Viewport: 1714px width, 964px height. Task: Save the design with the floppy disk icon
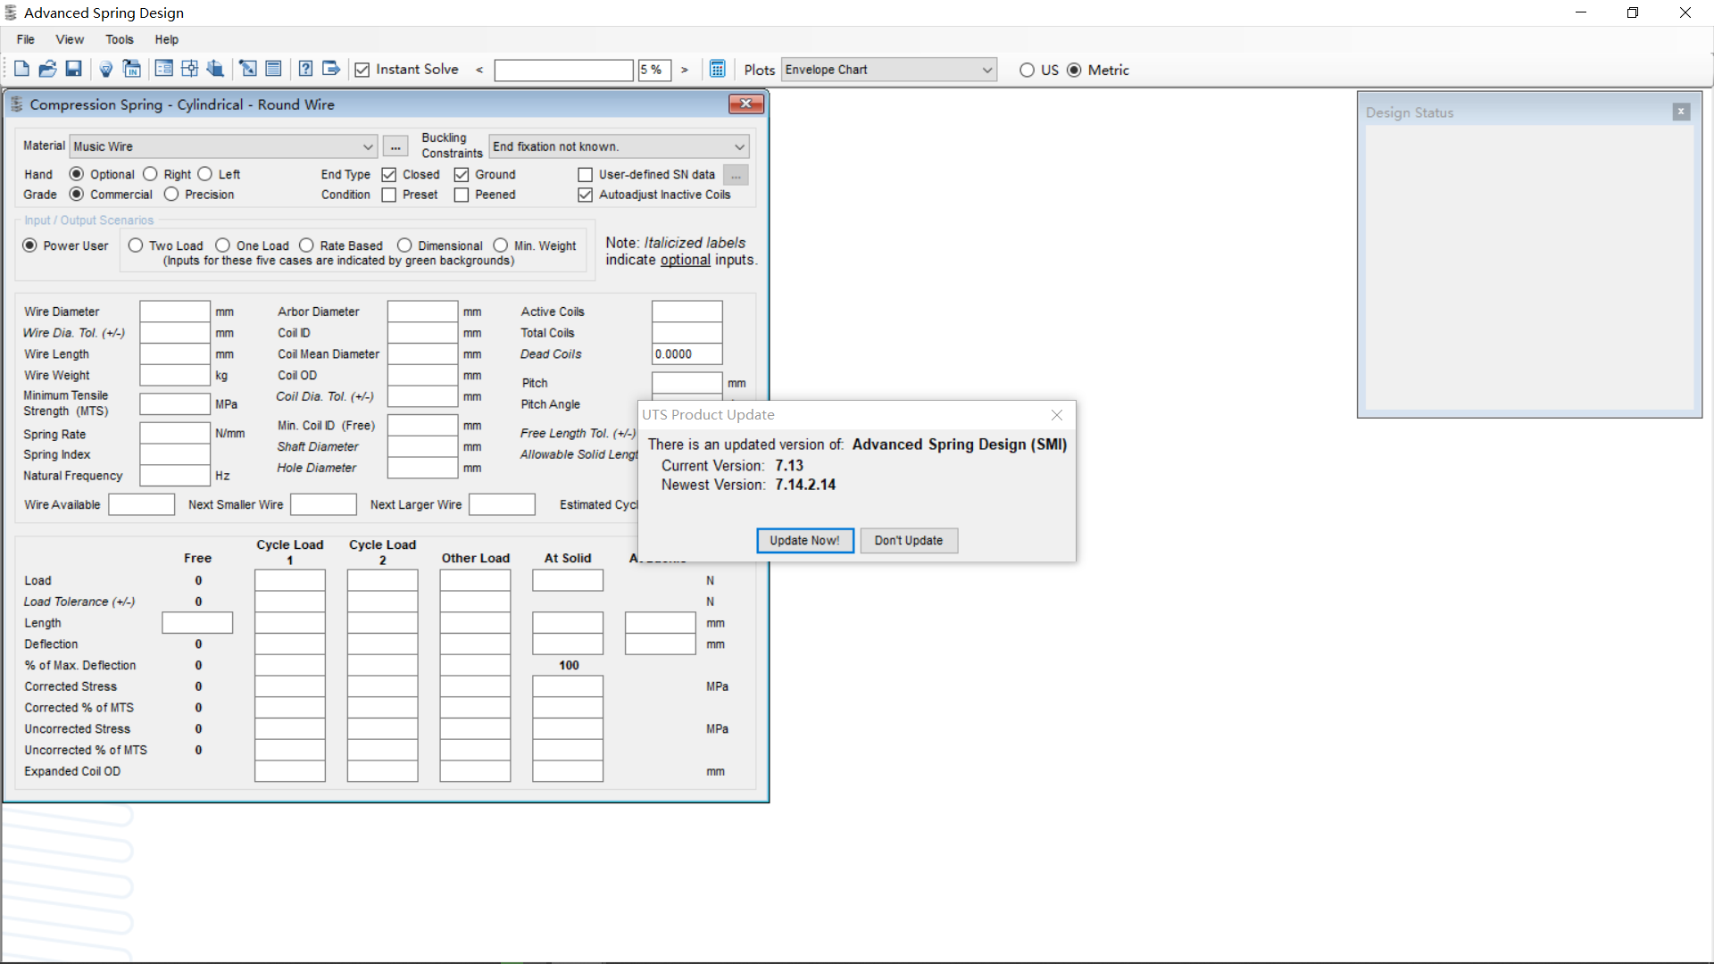pyautogui.click(x=73, y=69)
